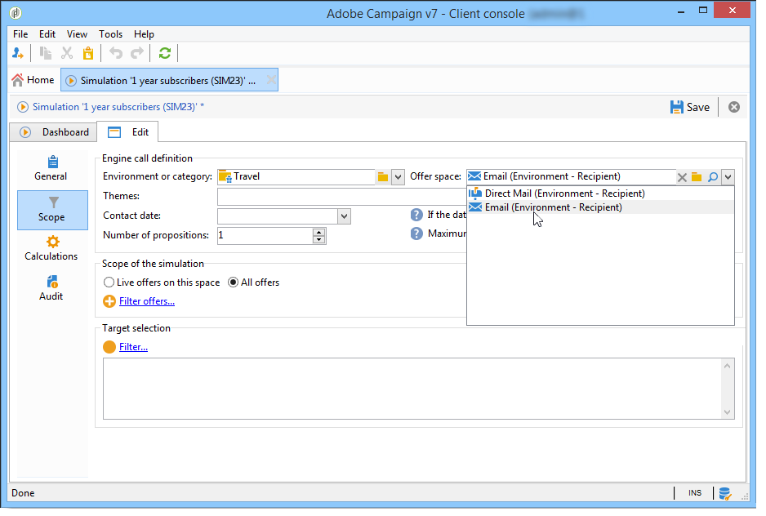Click the scroll up arrow in target box
The height and width of the screenshot is (516, 766).
727,367
